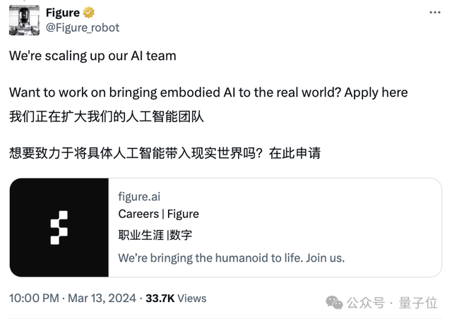Viewport: 452px width, 321px height.
Task: Click the "Apply here" sentence in the tweet
Action: 208,92
